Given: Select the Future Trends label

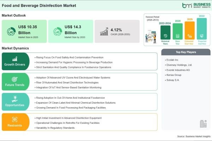Looking at the screenshot, I should pyautogui.click(x=14, y=85).
